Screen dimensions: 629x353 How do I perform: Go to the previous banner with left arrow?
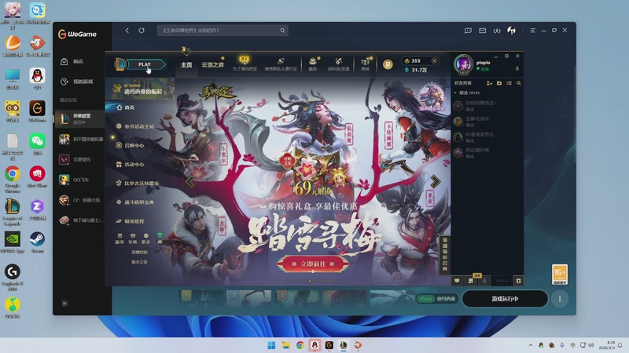[190, 182]
